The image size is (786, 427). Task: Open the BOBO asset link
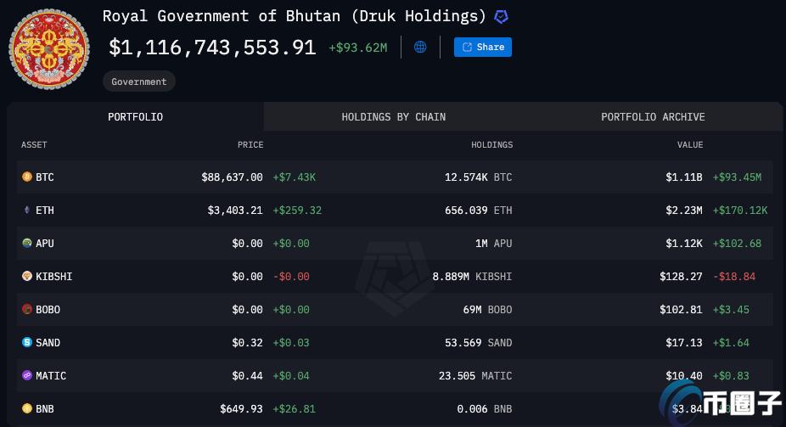[x=48, y=309]
